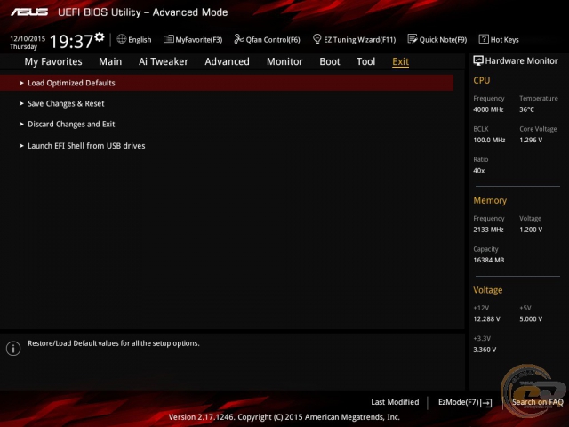
Task: Click the EZ Tuning Wizard bulb icon
Action: 317,39
